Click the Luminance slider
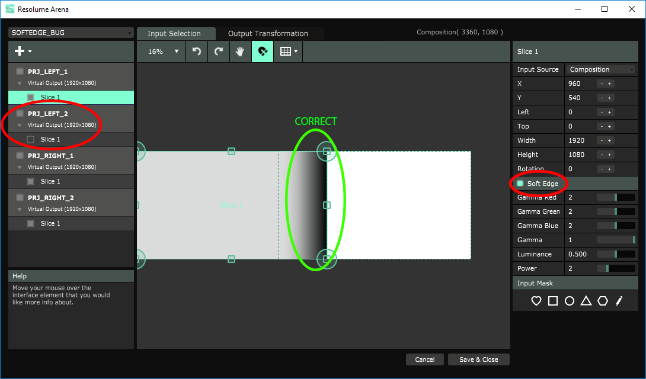The height and width of the screenshot is (379, 646). pyautogui.click(x=616, y=254)
